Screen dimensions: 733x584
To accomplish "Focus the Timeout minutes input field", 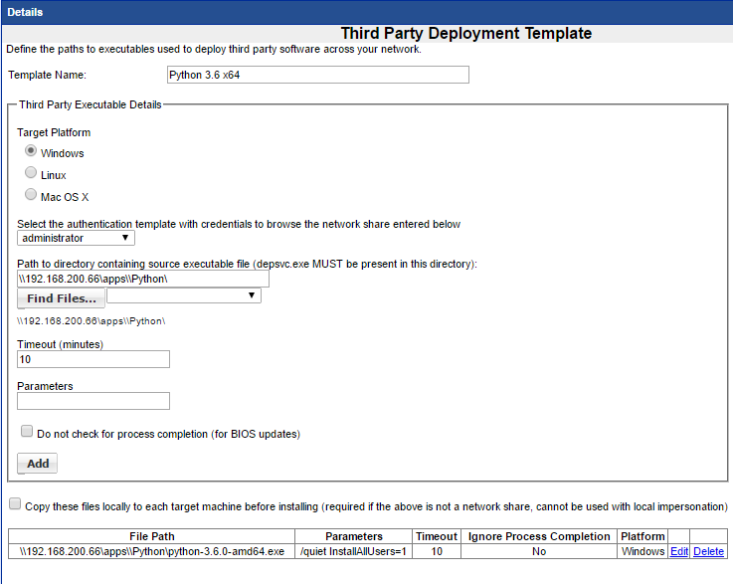I will pos(93,359).
